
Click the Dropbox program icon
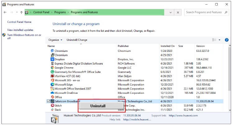pos(52,59)
